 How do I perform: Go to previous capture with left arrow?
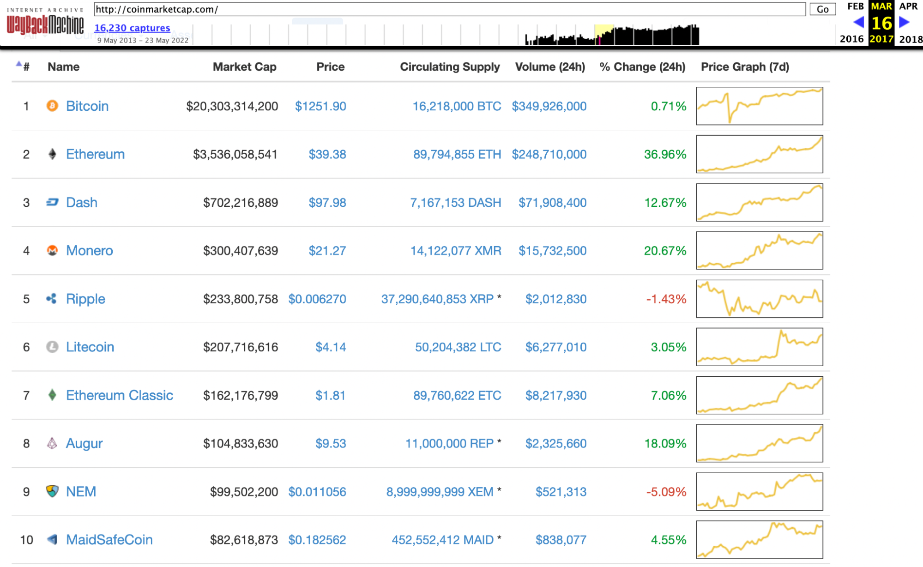[858, 22]
